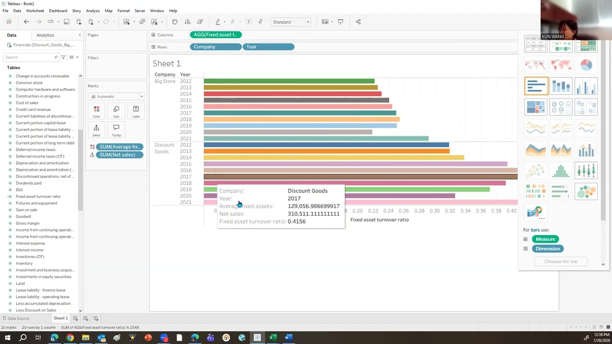Open the Dashboard menu

58,11
